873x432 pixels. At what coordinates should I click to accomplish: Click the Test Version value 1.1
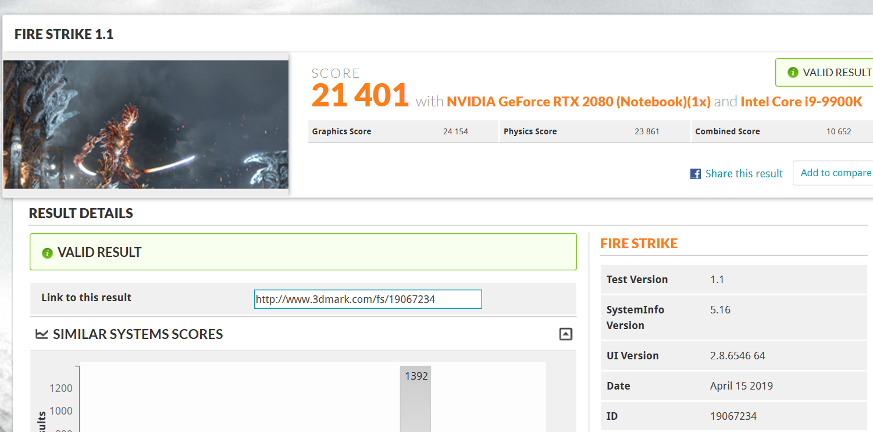click(x=717, y=280)
